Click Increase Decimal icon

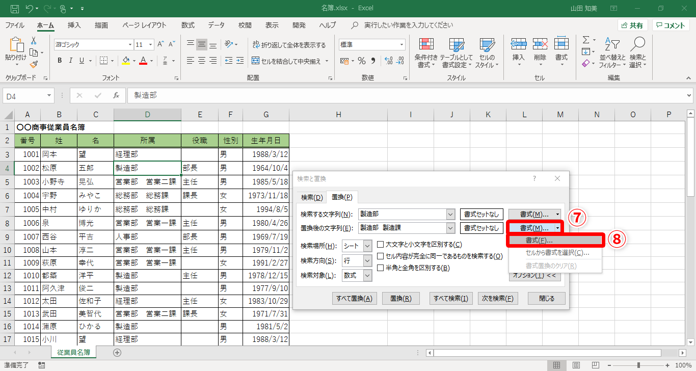point(388,61)
